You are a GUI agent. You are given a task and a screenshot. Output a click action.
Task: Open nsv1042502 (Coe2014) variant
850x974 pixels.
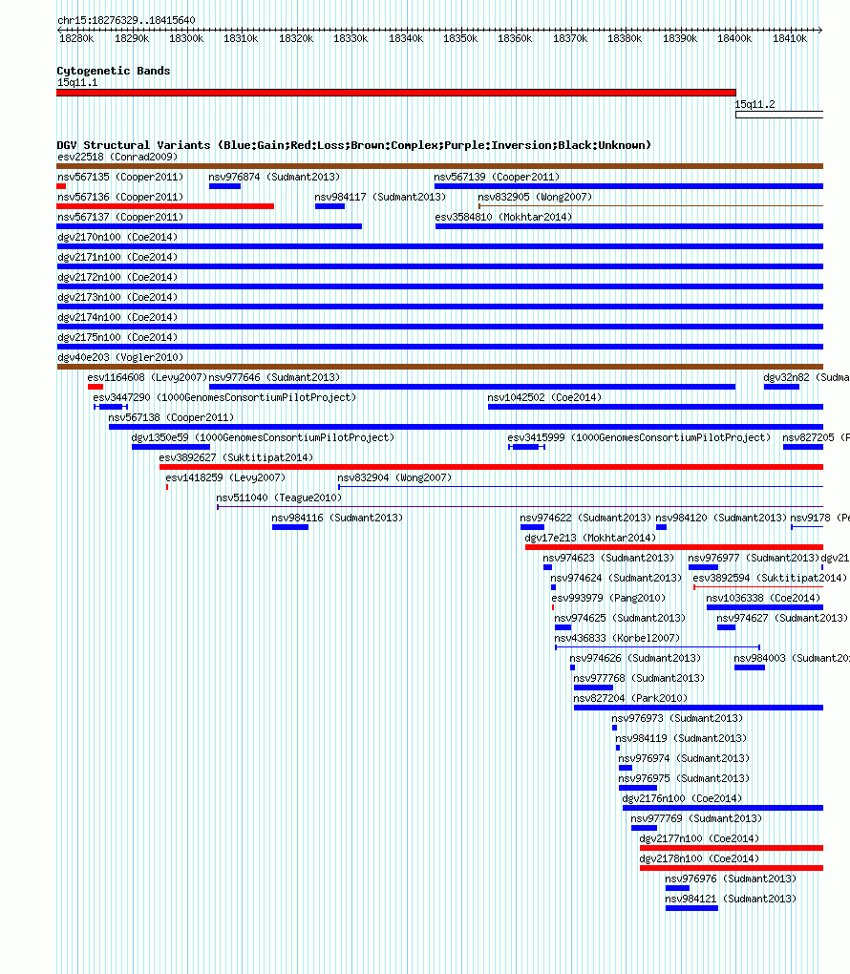pos(655,407)
